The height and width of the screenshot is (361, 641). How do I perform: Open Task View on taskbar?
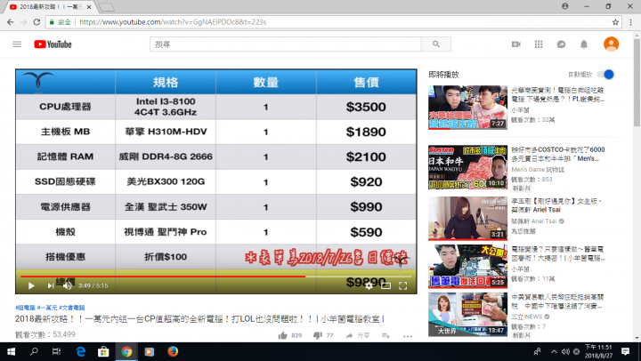[x=56, y=351]
